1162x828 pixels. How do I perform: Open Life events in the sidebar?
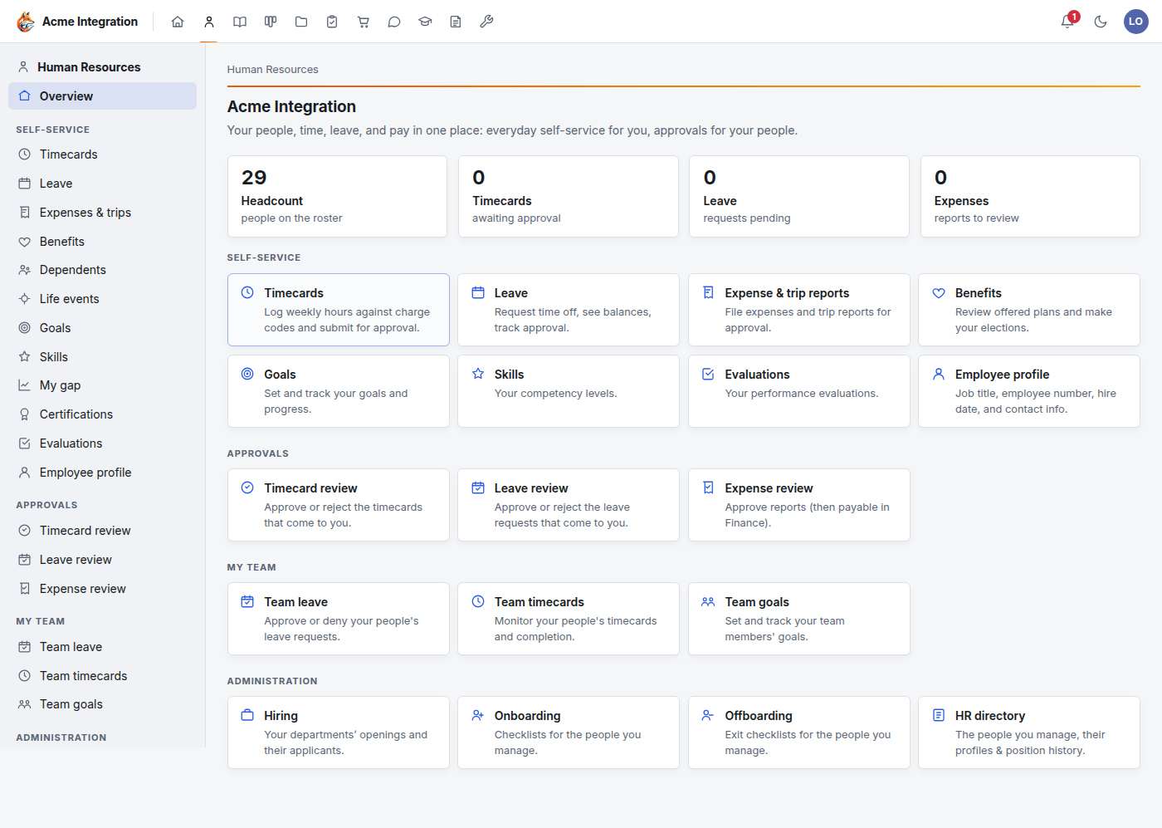point(102,299)
